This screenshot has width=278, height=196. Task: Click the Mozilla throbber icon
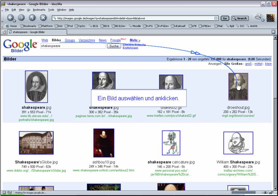click(270, 18)
